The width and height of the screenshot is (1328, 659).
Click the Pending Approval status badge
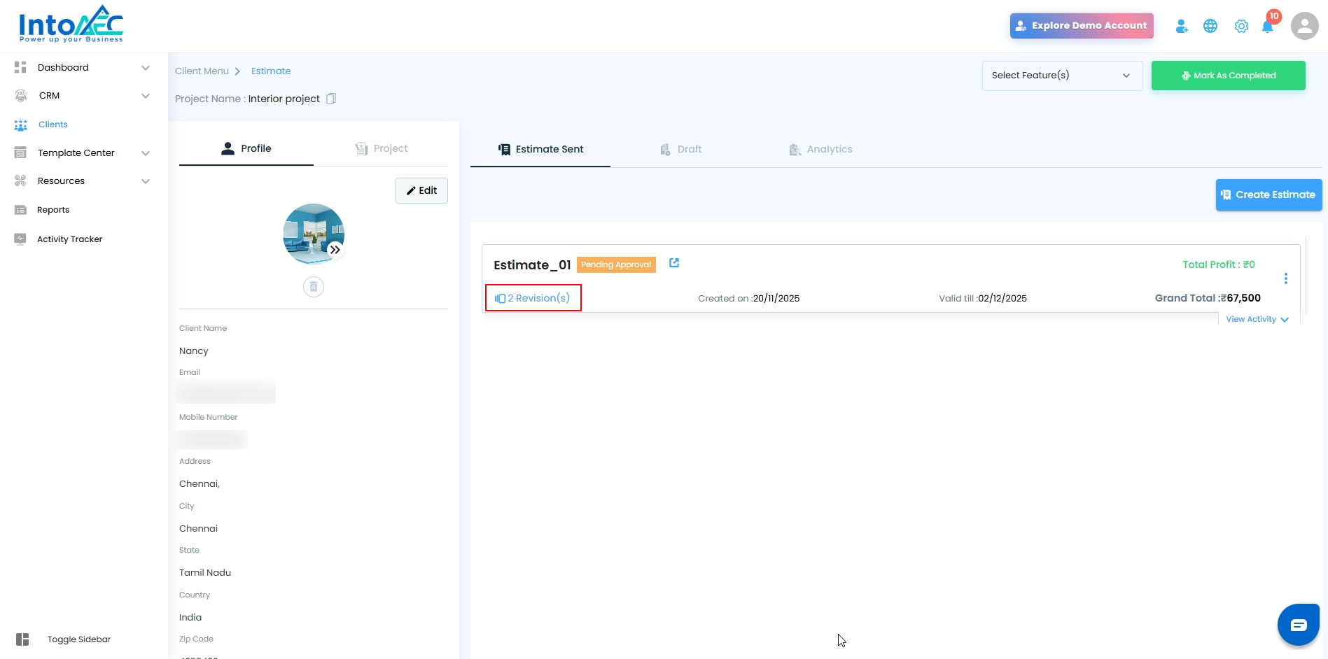pos(616,264)
